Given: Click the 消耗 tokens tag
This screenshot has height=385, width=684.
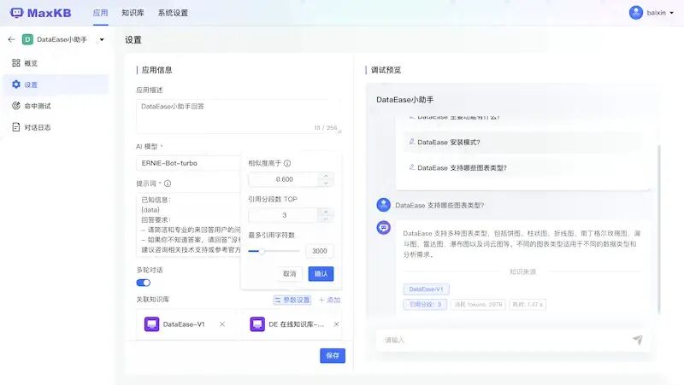Looking at the screenshot, I should coord(478,304).
